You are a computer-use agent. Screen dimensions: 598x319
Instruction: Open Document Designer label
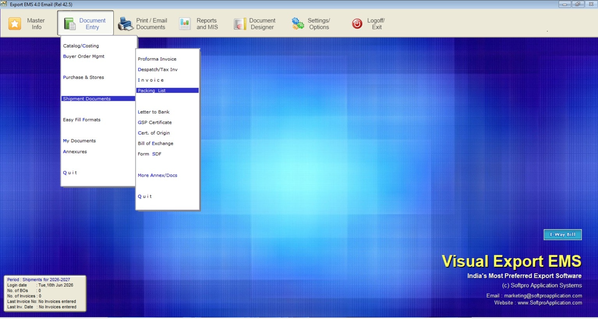pyautogui.click(x=262, y=24)
